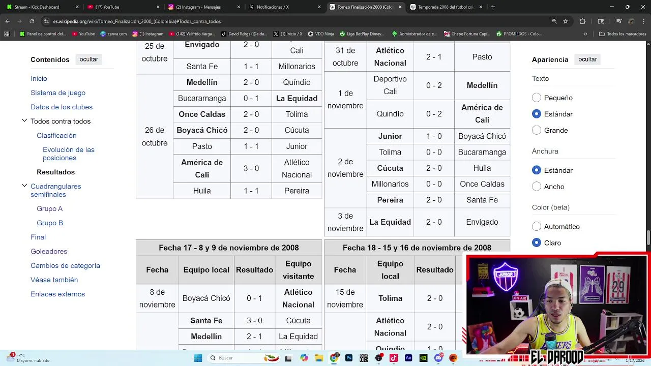Click the page vertical scrollbar thumb

648,237
